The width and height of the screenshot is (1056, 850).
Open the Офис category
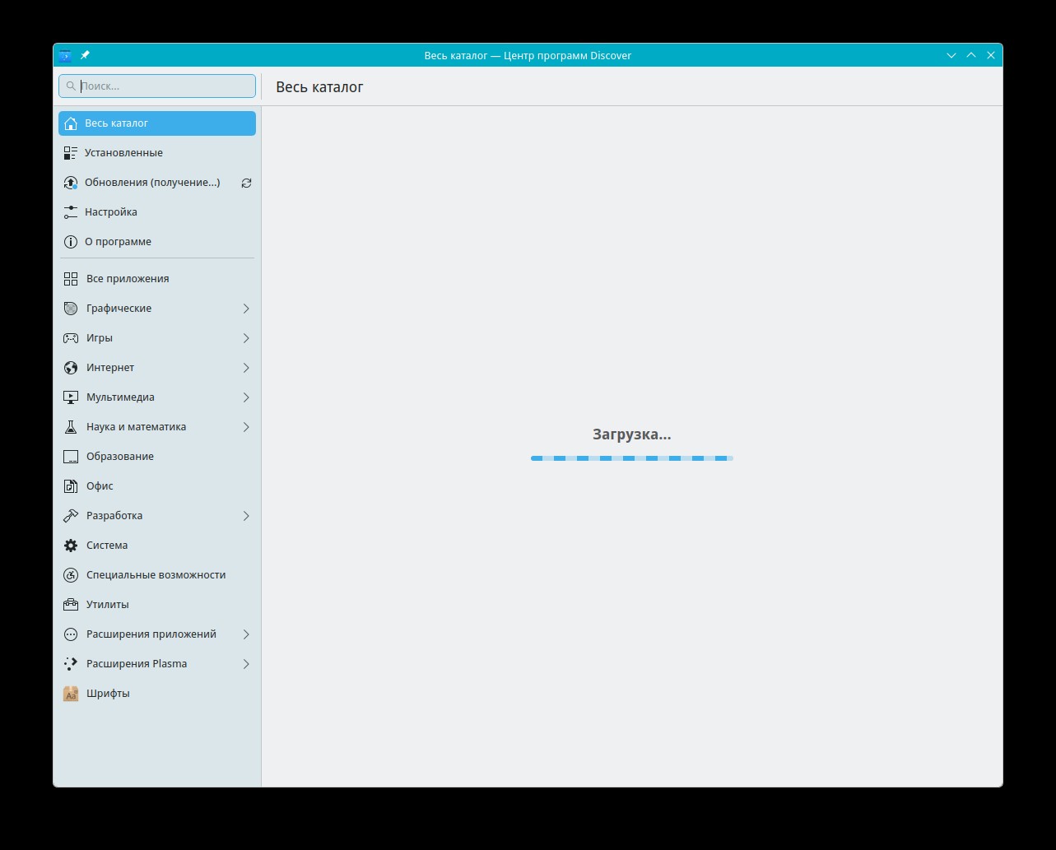[157, 486]
